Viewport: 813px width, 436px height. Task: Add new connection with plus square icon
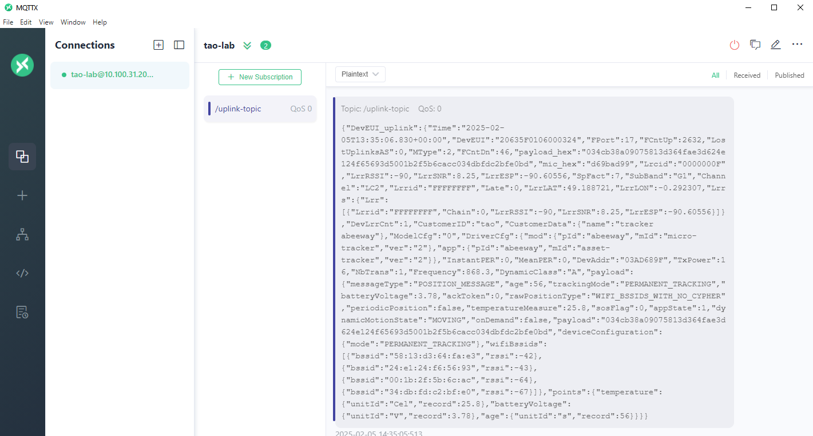point(158,45)
